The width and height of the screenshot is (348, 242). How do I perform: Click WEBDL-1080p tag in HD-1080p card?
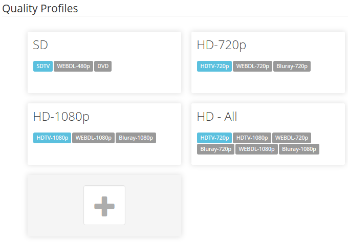click(94, 138)
